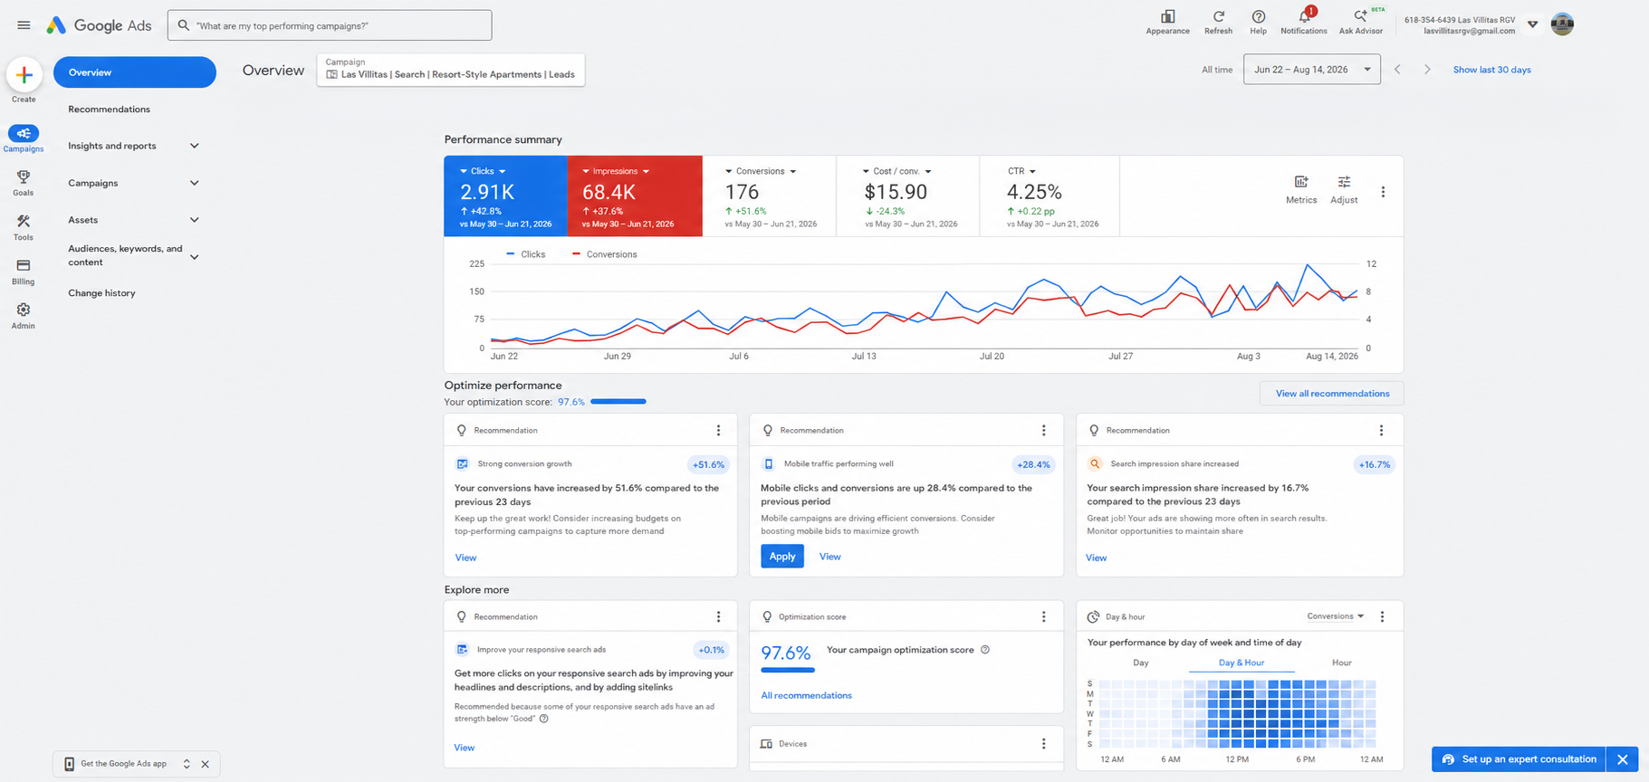The height and width of the screenshot is (782, 1649).
Task: Click the Create plus button
Action: 24,75
